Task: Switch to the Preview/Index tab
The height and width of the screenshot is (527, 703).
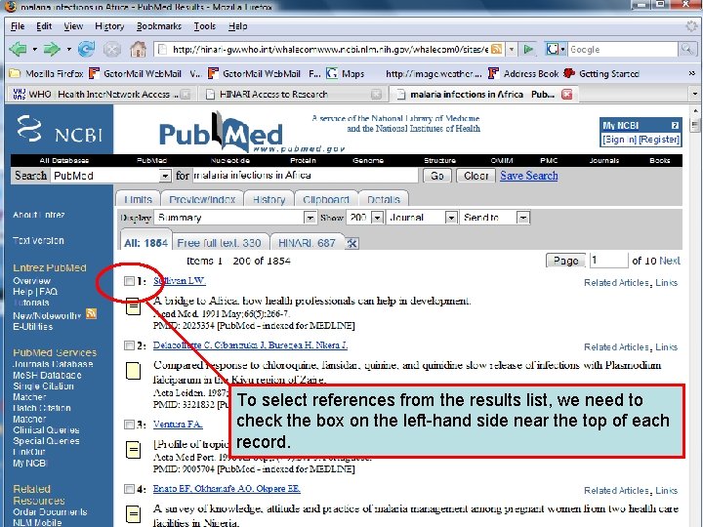Action: click(x=202, y=199)
